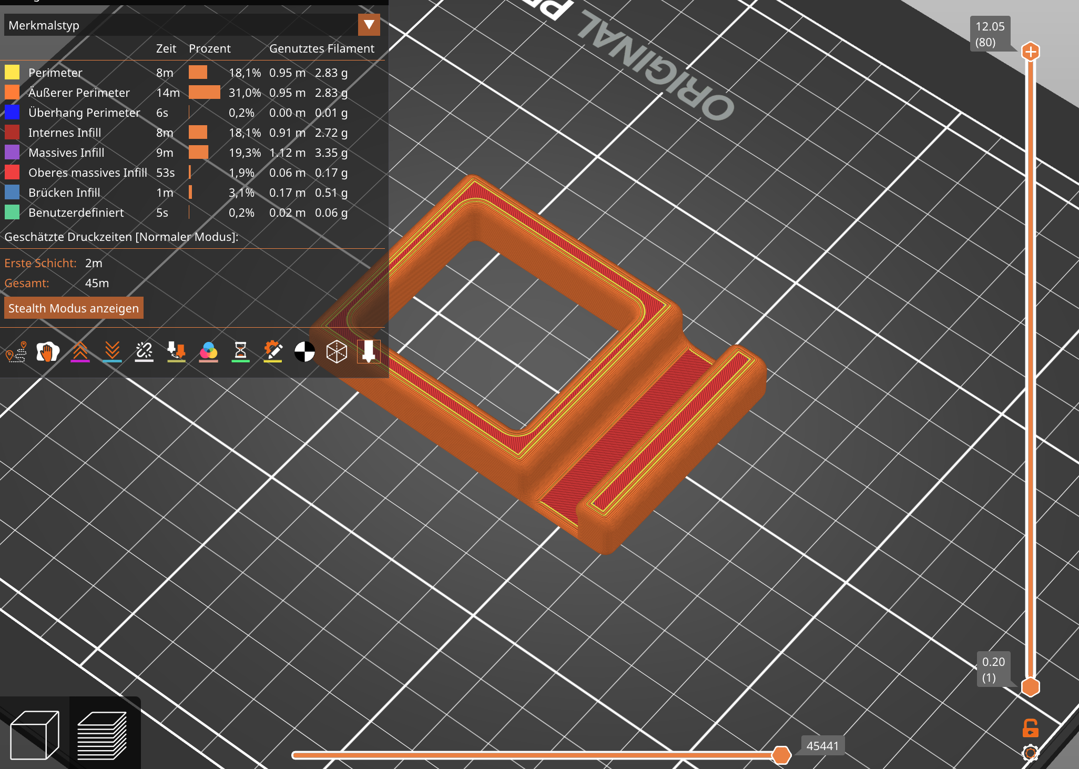Open the Merkmalstyp view dropdown
This screenshot has width=1079, height=769.
pos(369,25)
